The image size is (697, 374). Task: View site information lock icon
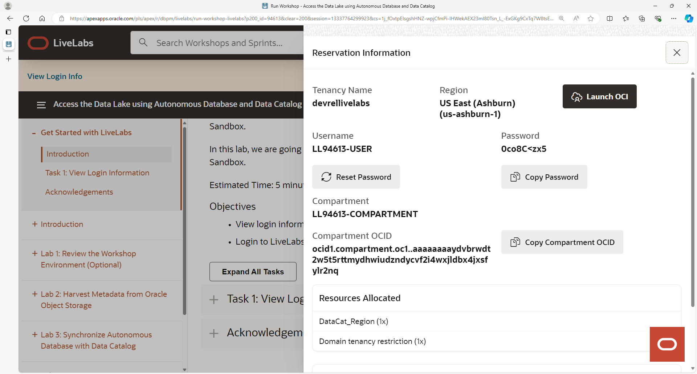[x=62, y=18]
